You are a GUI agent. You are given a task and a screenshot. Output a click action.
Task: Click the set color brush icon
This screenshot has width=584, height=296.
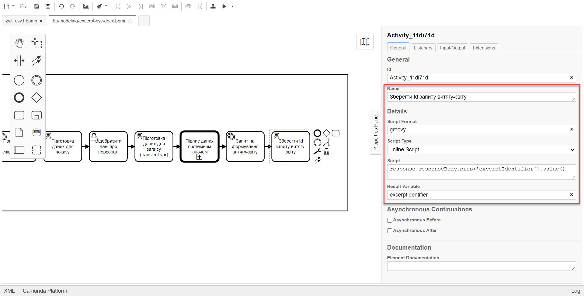pyautogui.click(x=99, y=6)
